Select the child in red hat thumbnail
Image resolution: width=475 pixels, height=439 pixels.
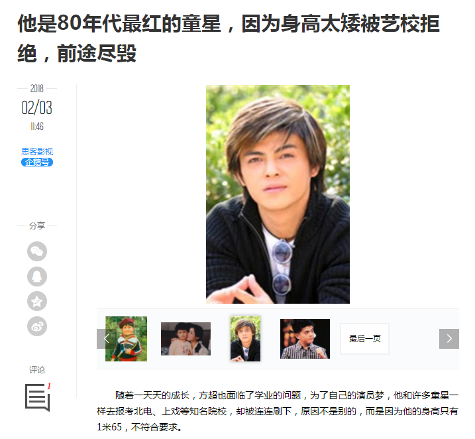pyautogui.click(x=126, y=339)
